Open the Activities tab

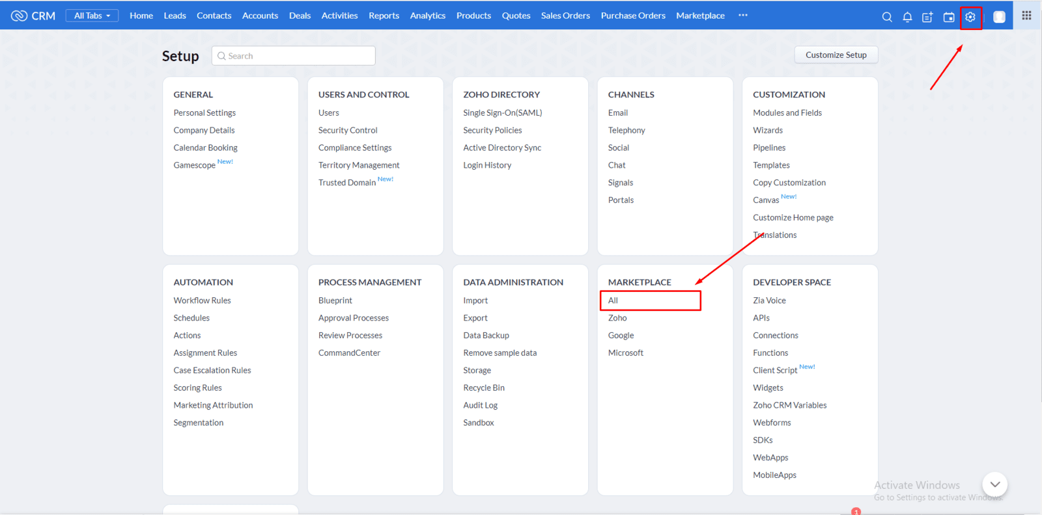tap(339, 16)
